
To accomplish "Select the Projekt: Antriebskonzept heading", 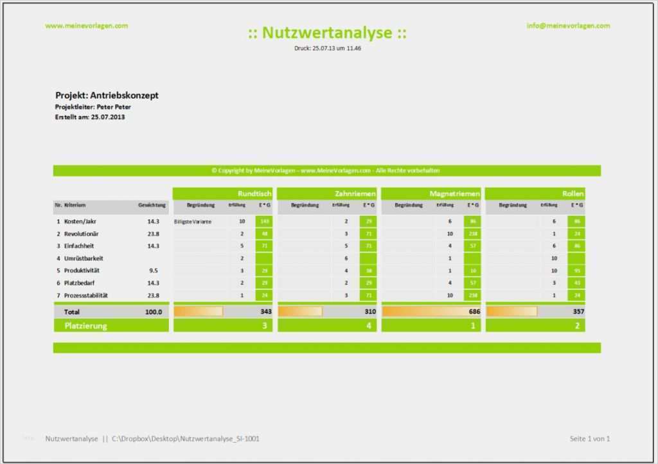I will click(107, 94).
